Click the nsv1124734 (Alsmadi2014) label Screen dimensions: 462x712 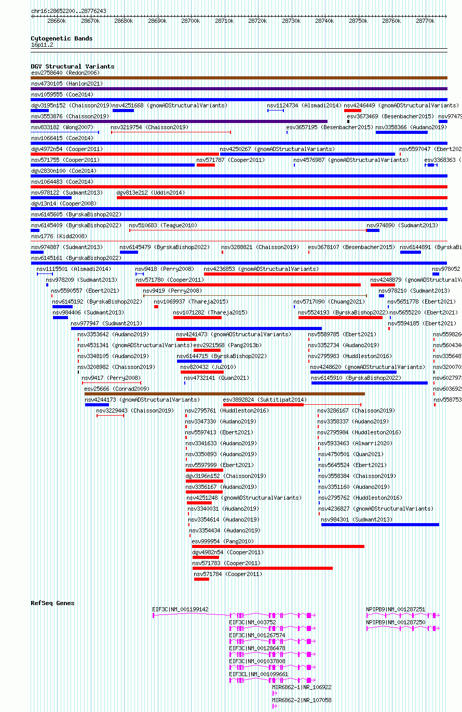(x=304, y=105)
